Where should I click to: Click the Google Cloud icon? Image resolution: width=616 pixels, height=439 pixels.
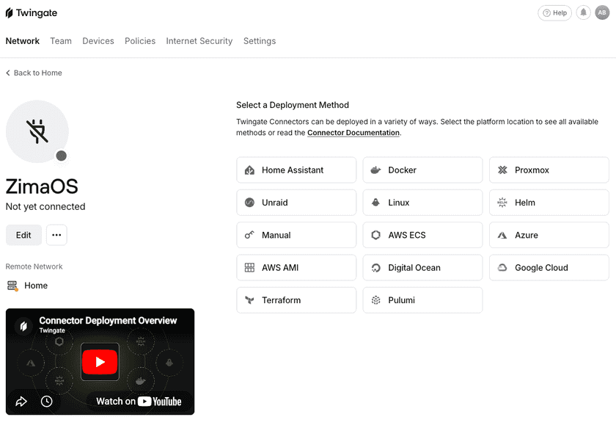(502, 267)
